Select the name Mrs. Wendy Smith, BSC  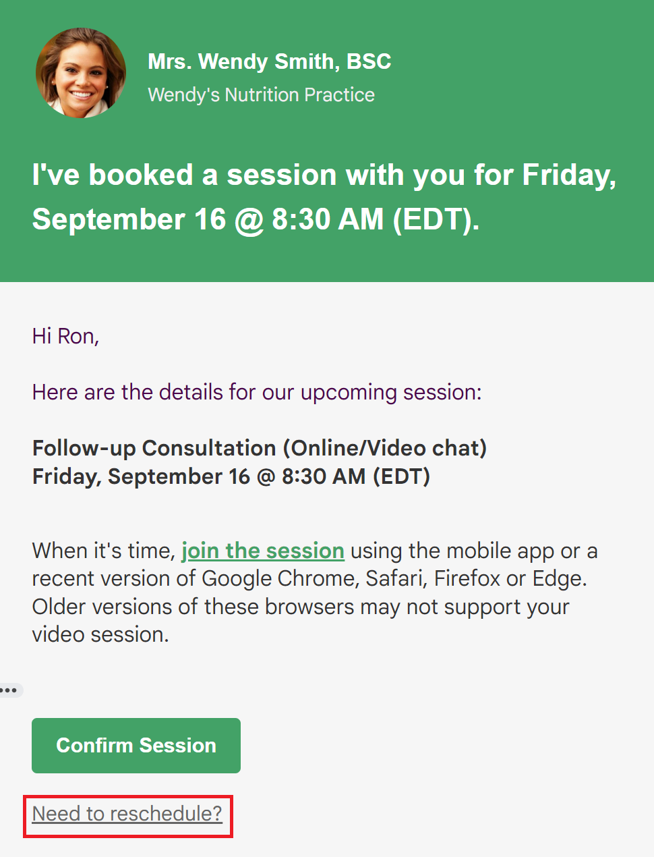[270, 61]
